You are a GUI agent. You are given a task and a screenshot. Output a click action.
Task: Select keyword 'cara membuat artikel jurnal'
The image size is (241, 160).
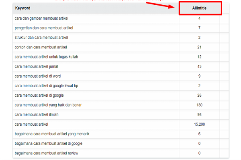pos(36,67)
